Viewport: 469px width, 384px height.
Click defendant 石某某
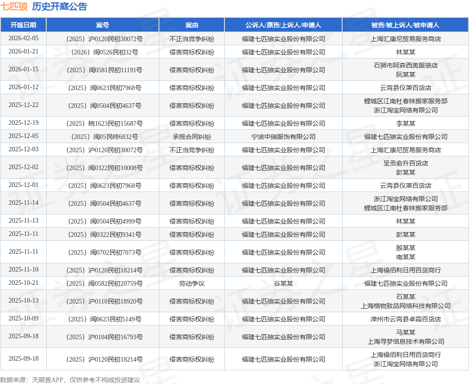click(x=405, y=297)
